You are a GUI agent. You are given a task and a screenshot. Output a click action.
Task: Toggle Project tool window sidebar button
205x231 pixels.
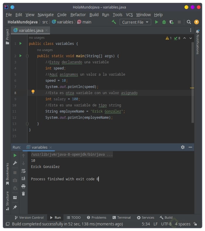[x=7, y=37]
